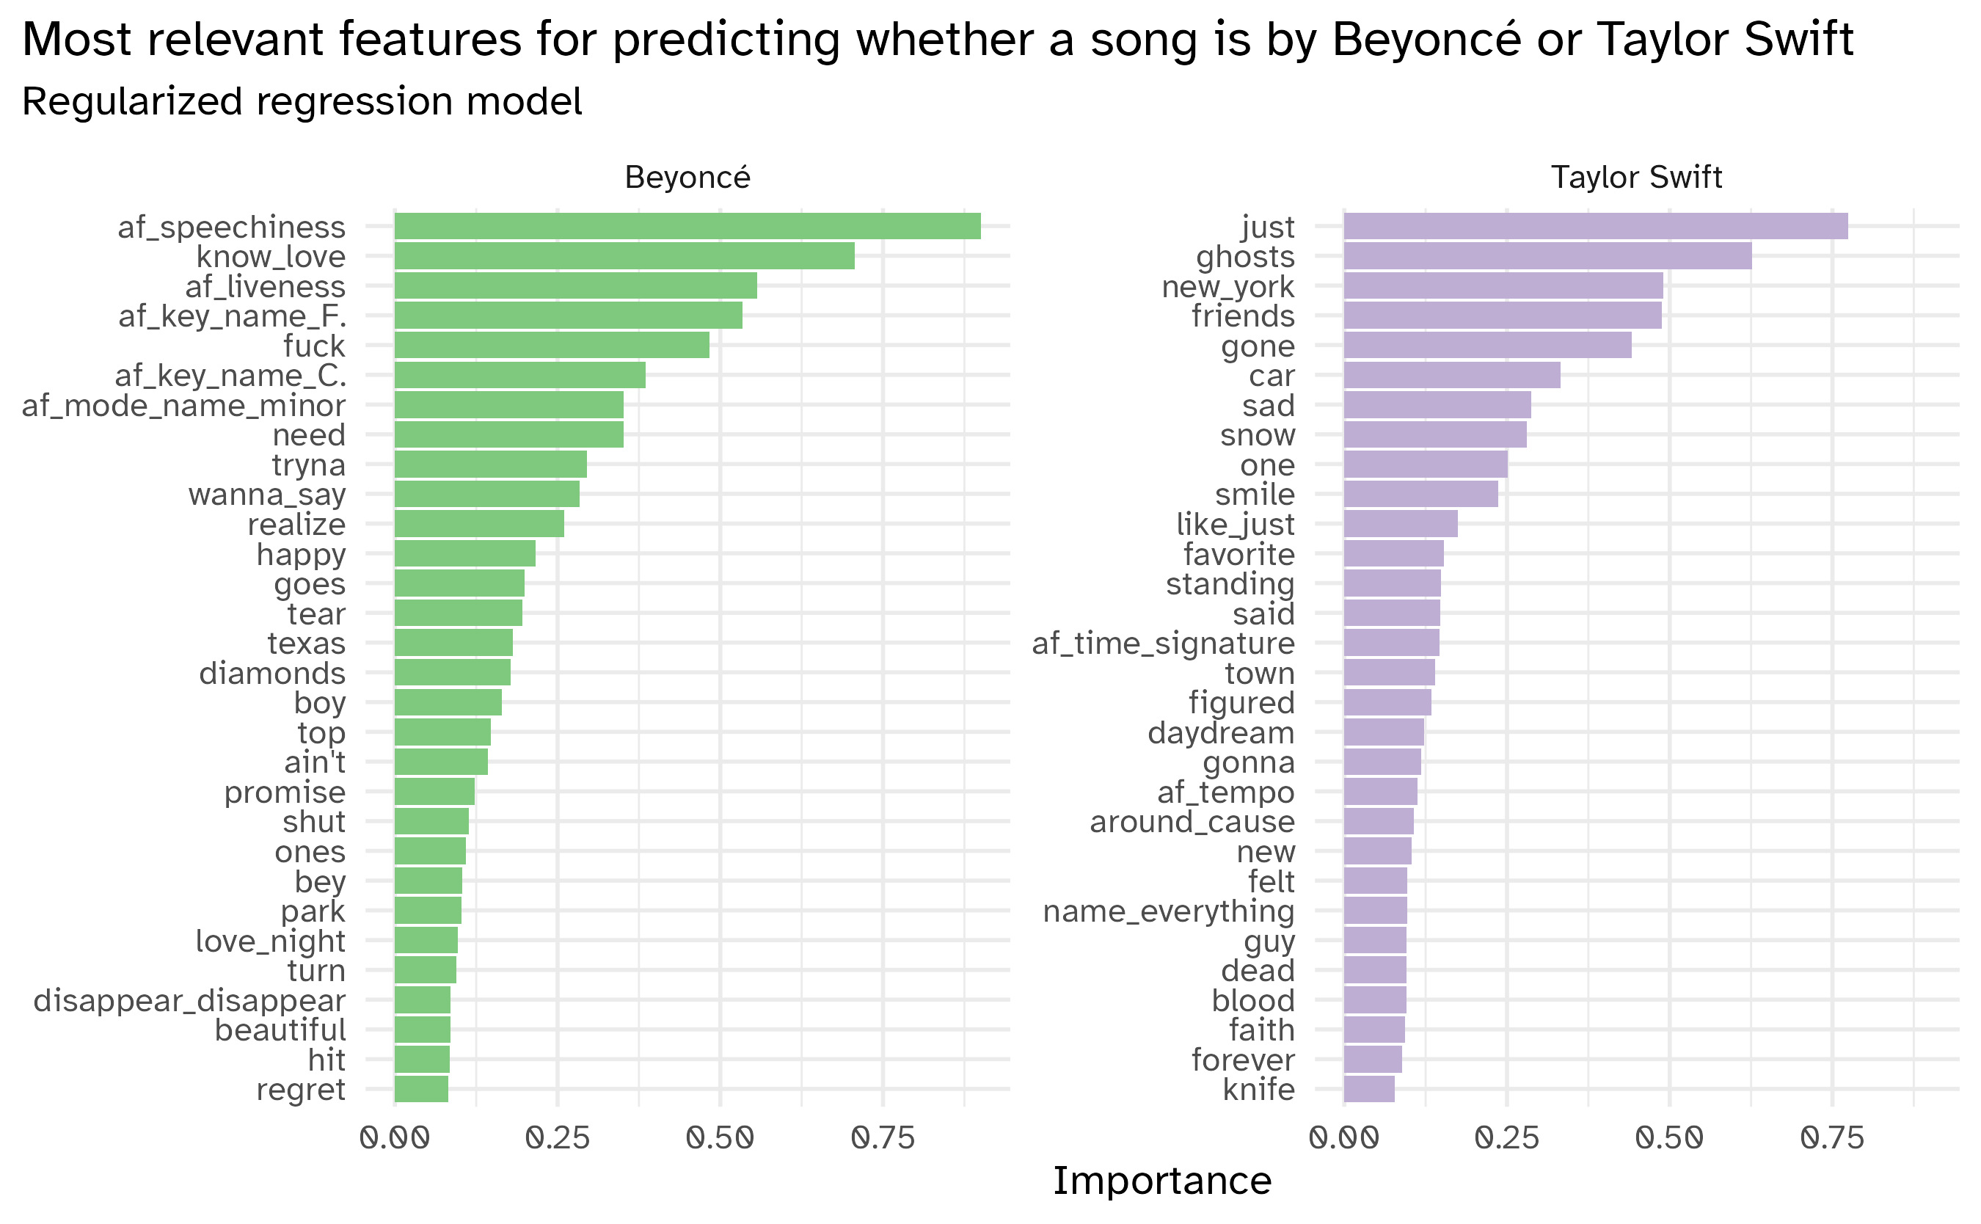Click the 'af_mode_name_minor' axis label
The width and height of the screenshot is (1981, 1224).
click(183, 406)
